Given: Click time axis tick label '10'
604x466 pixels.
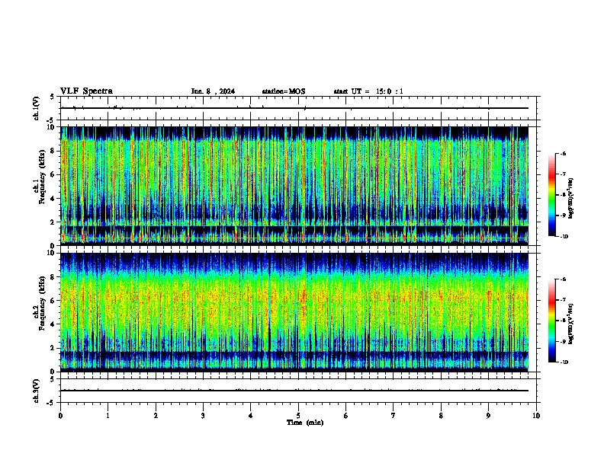Looking at the screenshot, I should pos(536,416).
